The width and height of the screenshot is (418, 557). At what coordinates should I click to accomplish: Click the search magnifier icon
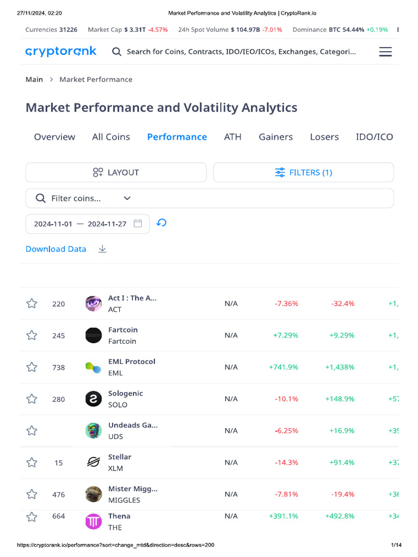click(x=116, y=52)
